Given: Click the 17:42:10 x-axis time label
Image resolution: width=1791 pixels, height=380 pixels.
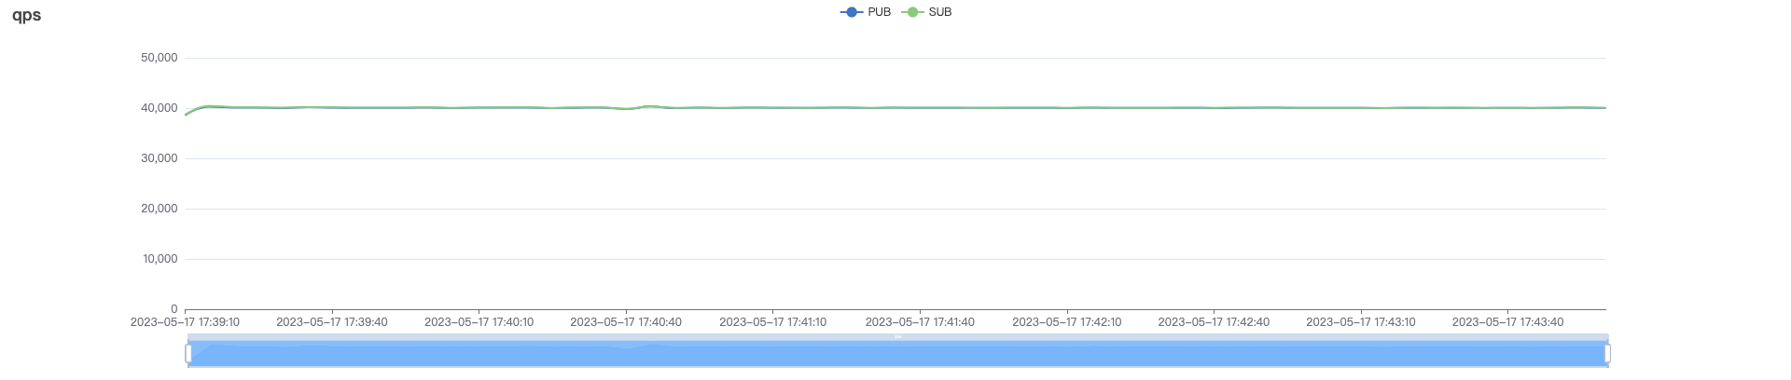Looking at the screenshot, I should 1066,322.
